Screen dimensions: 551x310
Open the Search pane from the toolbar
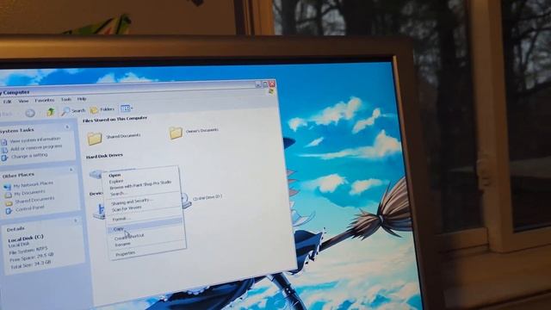coord(73,111)
